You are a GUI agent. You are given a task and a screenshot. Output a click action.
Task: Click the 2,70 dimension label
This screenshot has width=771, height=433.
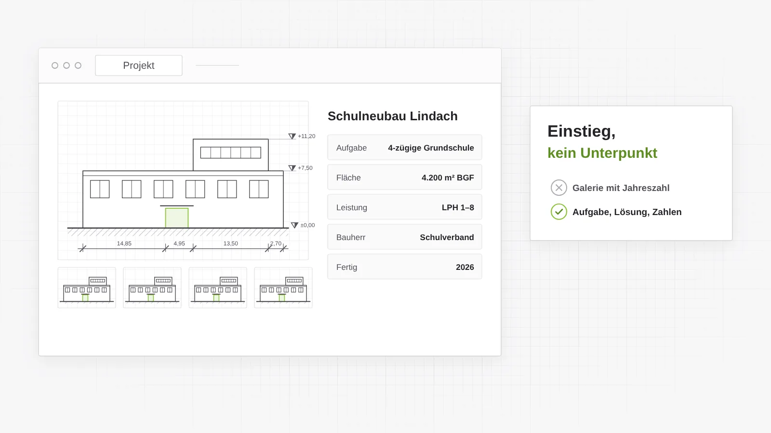point(276,243)
